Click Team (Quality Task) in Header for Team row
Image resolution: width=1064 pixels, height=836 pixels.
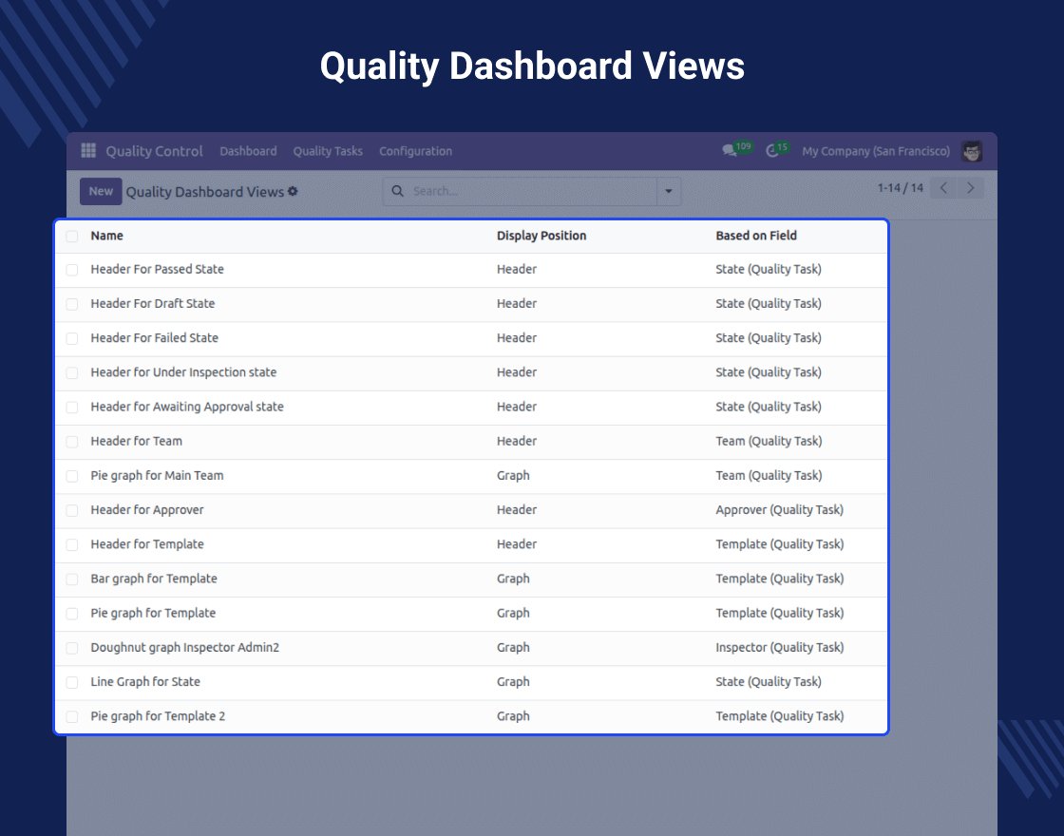click(x=769, y=441)
